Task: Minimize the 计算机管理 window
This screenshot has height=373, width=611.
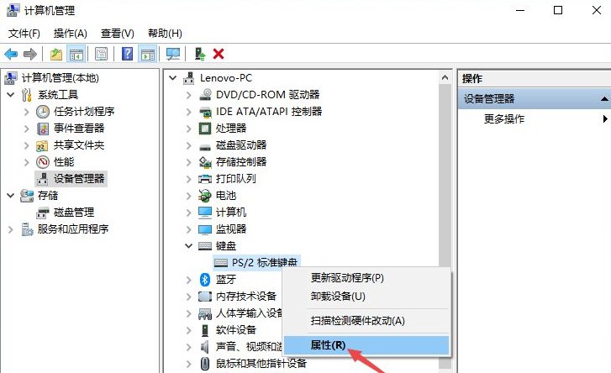Action: click(520, 11)
